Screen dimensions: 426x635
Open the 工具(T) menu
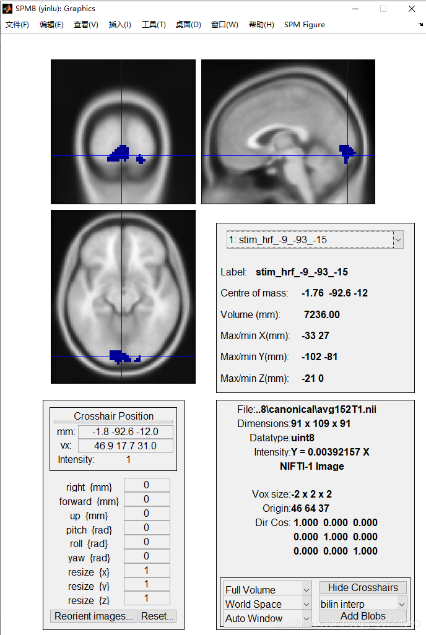click(x=154, y=25)
